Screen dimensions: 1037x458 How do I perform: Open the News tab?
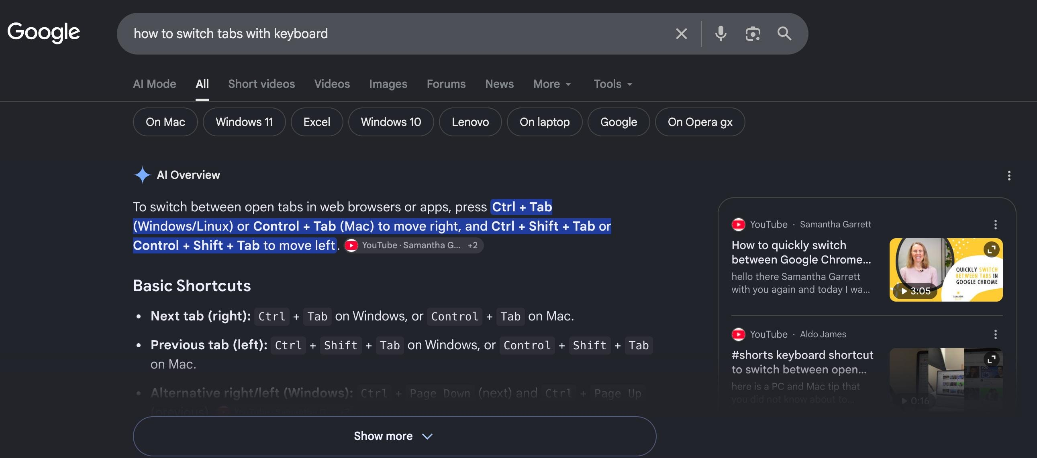pyautogui.click(x=499, y=84)
